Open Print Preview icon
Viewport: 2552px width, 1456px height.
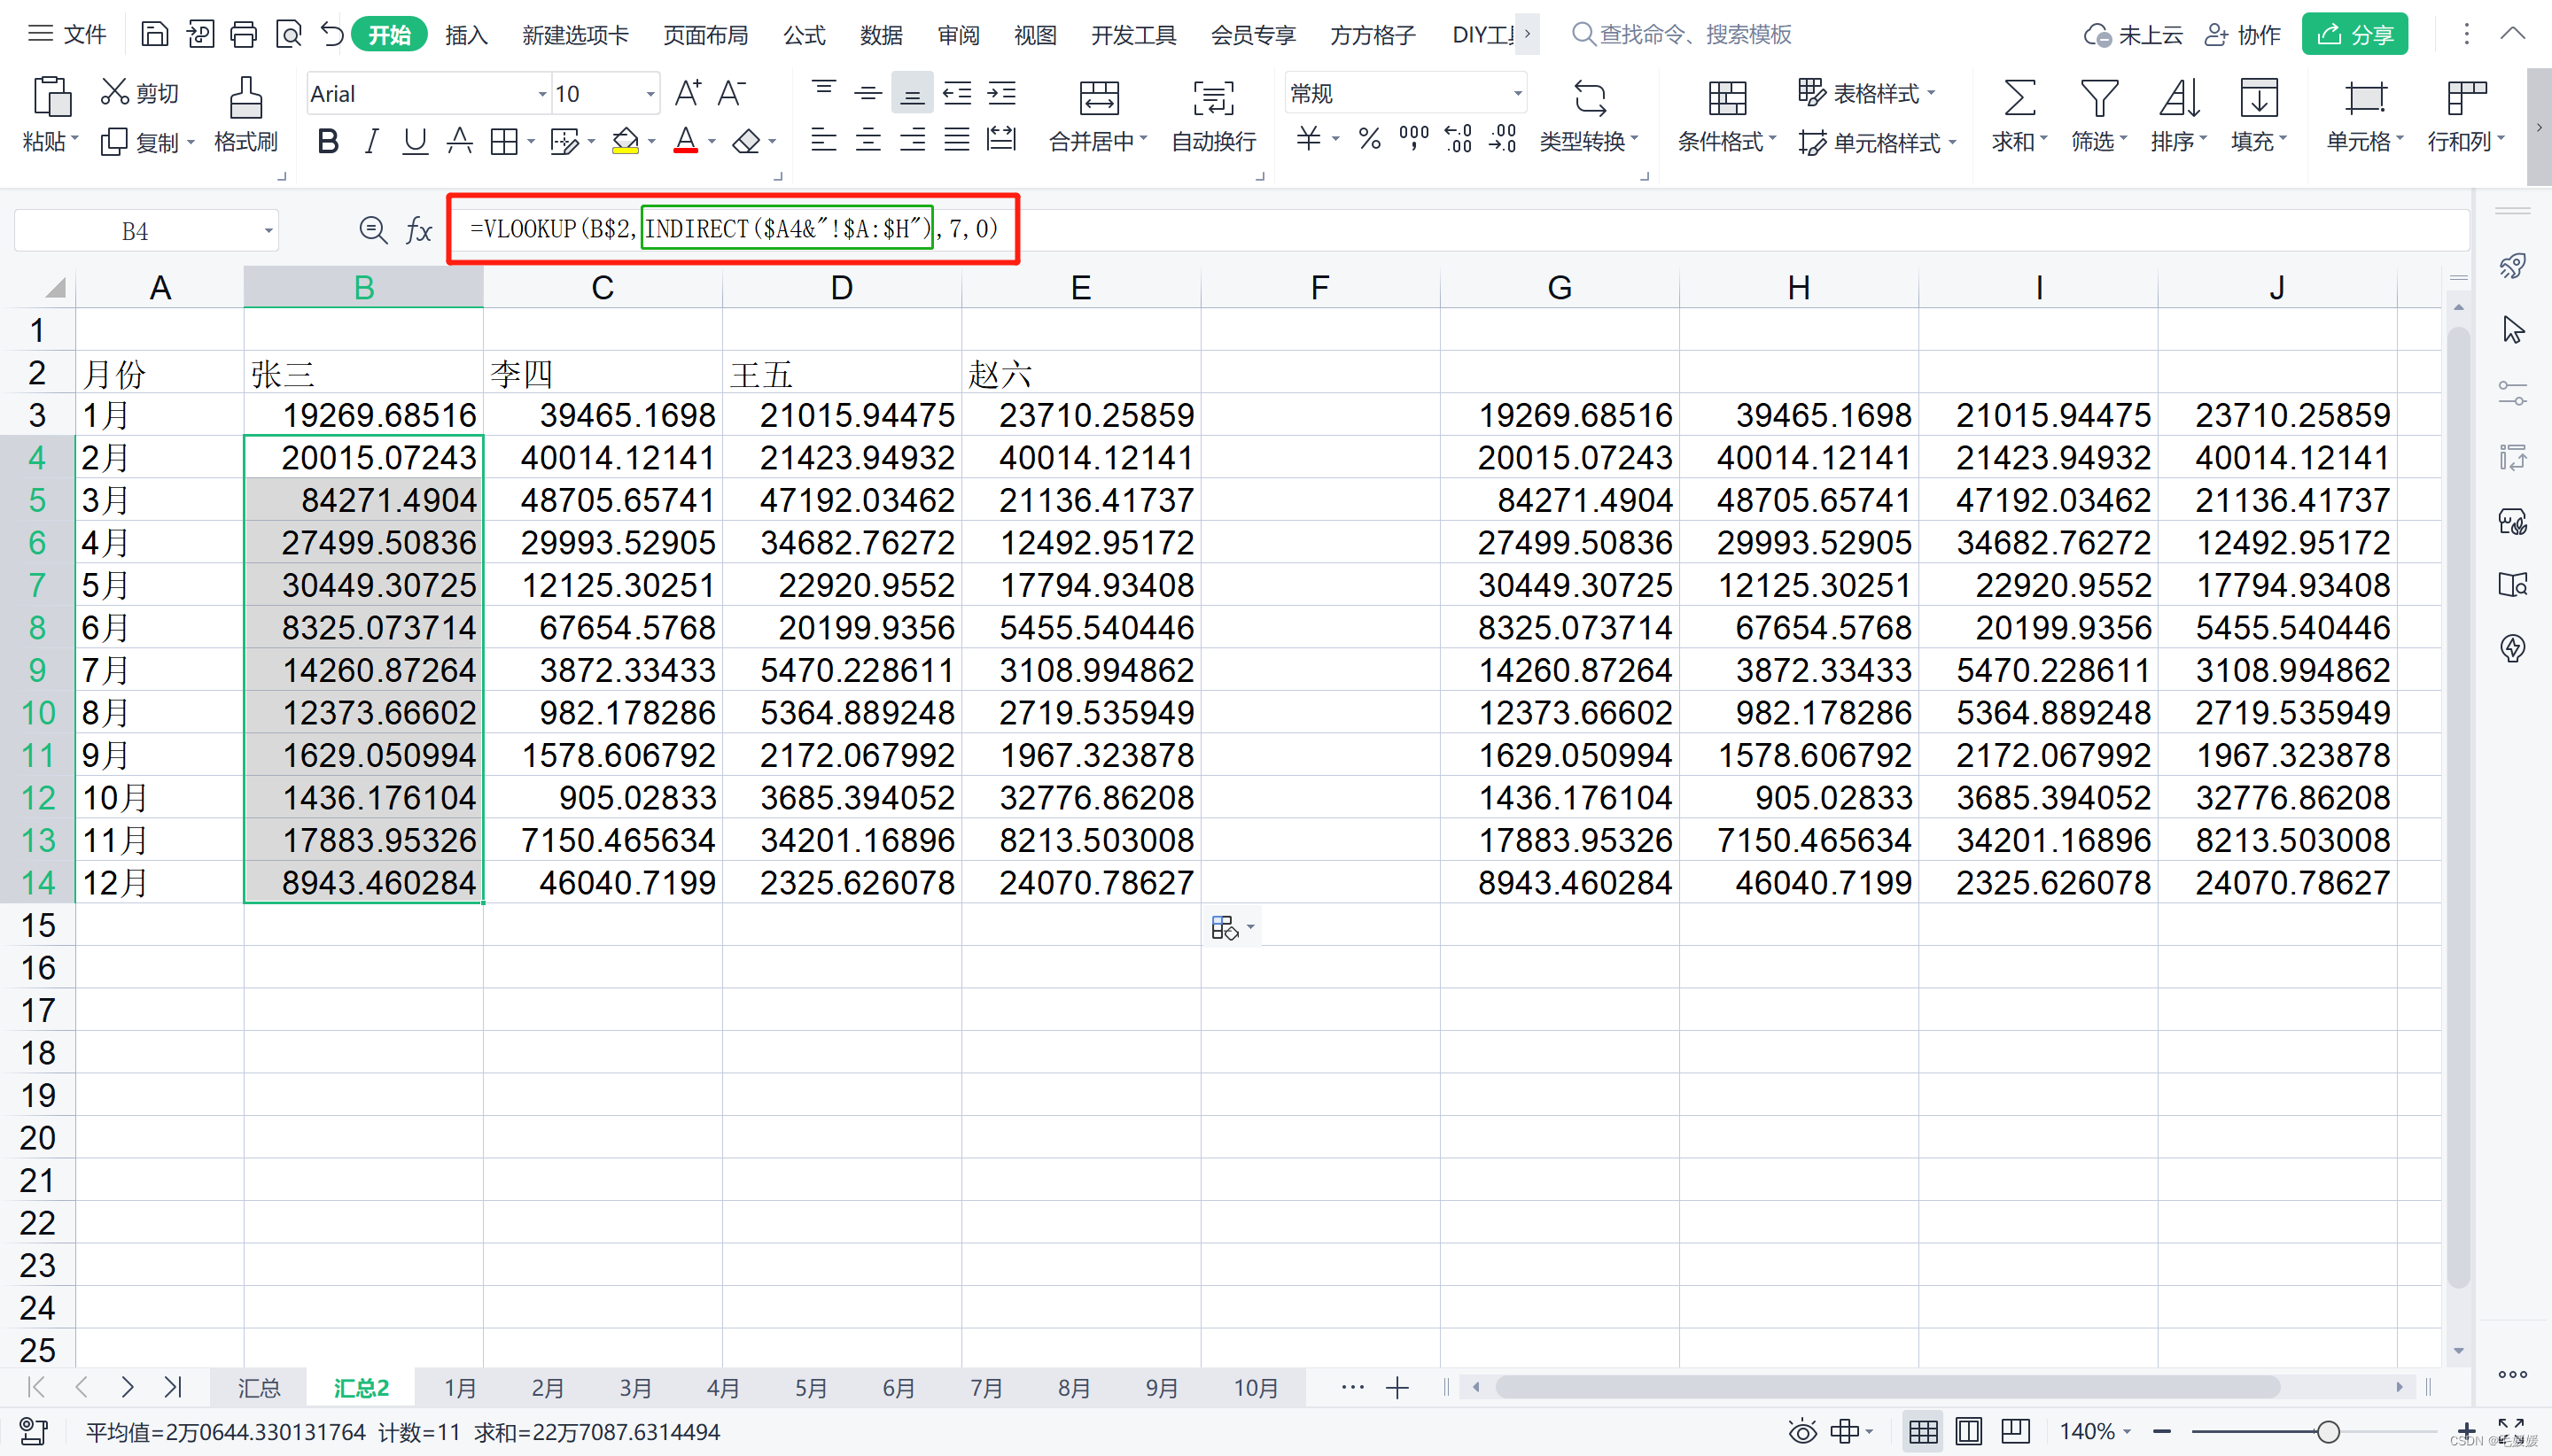pyautogui.click(x=288, y=35)
